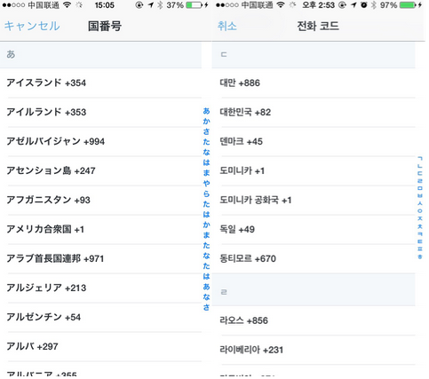Choose アルバ +297
The height and width of the screenshot is (379, 429).
[x=101, y=346]
